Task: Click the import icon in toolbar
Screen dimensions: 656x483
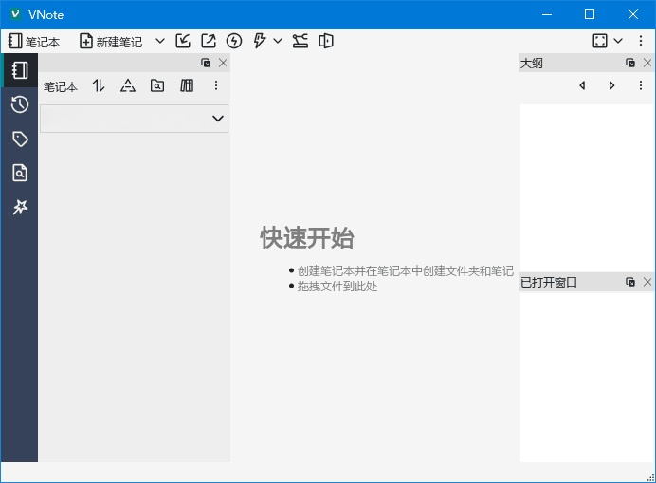Action: (184, 41)
